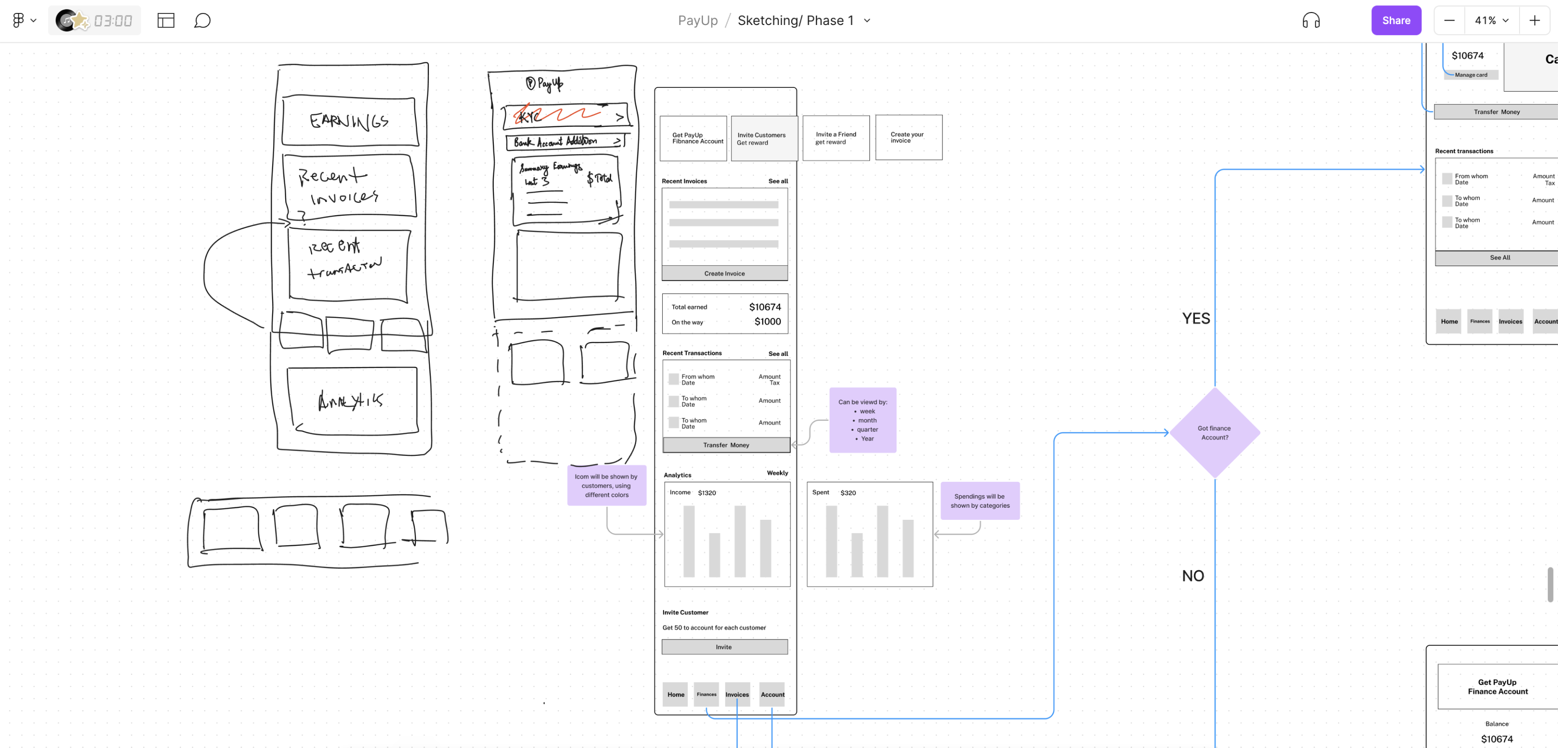
Task: Open the Figma main menu icon
Action: click(17, 20)
